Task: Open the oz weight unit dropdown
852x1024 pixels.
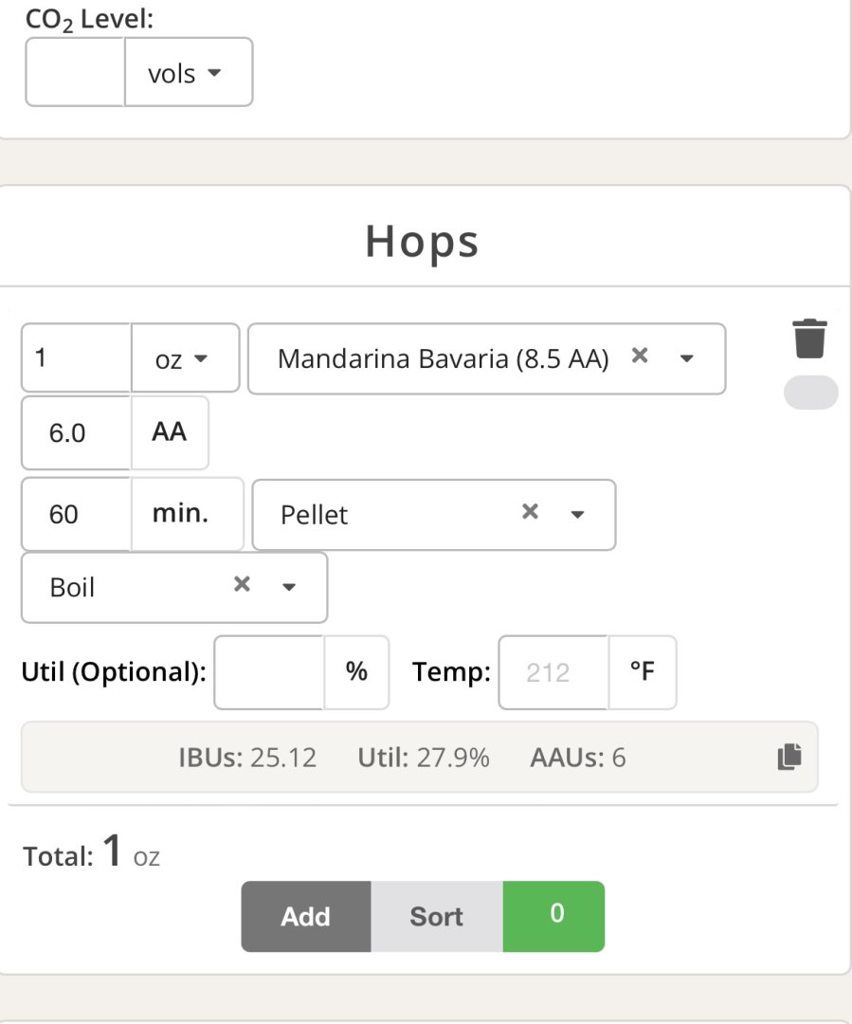Action: click(185, 359)
